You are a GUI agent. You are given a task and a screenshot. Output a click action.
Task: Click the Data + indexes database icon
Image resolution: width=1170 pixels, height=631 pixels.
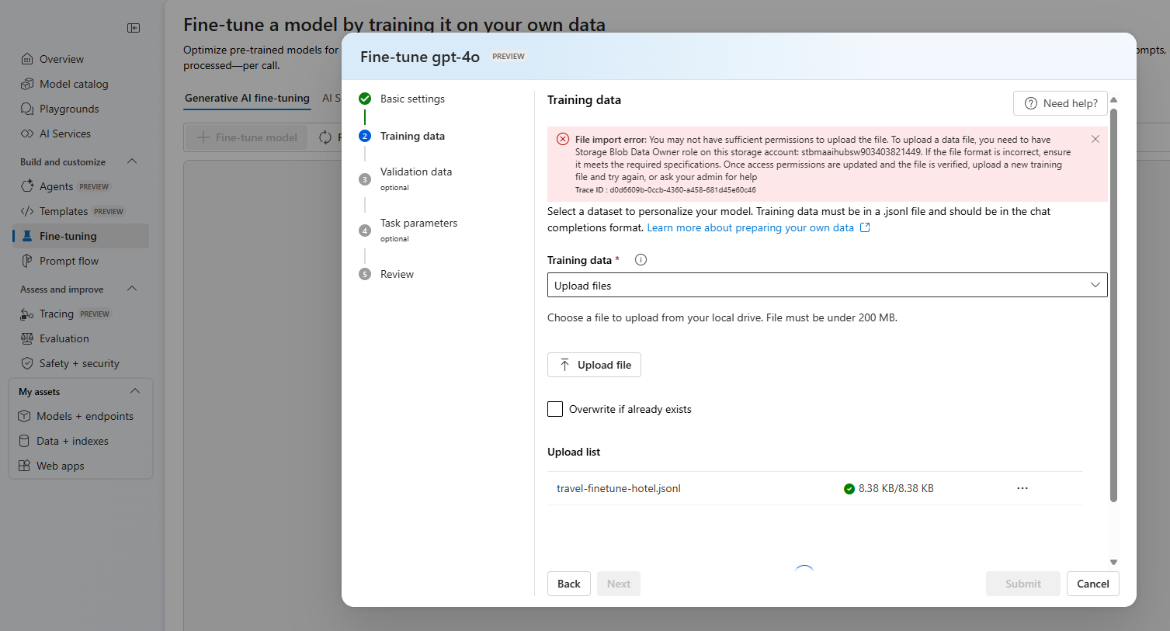(24, 441)
